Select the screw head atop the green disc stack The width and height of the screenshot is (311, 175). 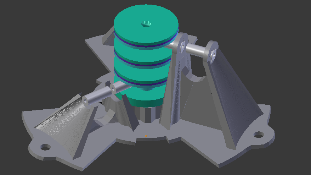click(x=146, y=23)
